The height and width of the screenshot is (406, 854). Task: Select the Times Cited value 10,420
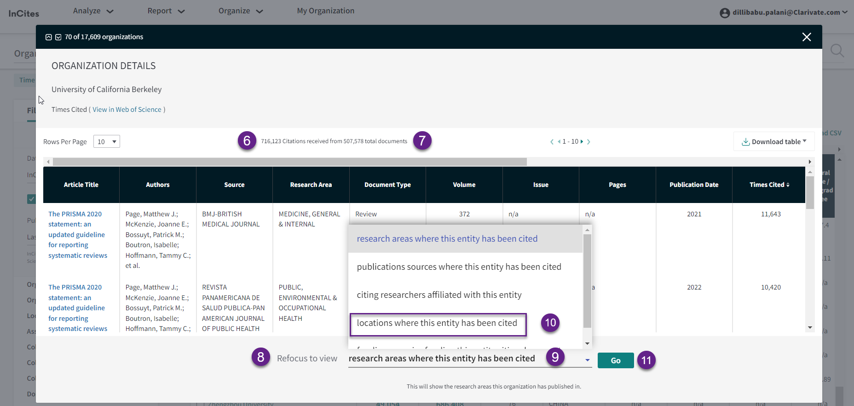point(771,287)
